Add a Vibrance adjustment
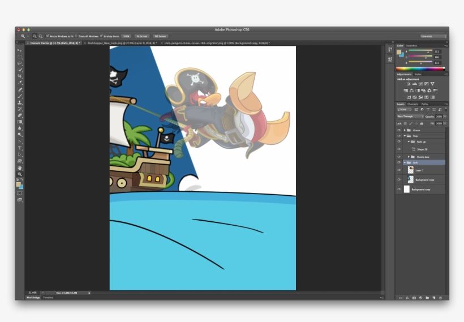Viewport: 464px width, 322px height. click(x=432, y=84)
